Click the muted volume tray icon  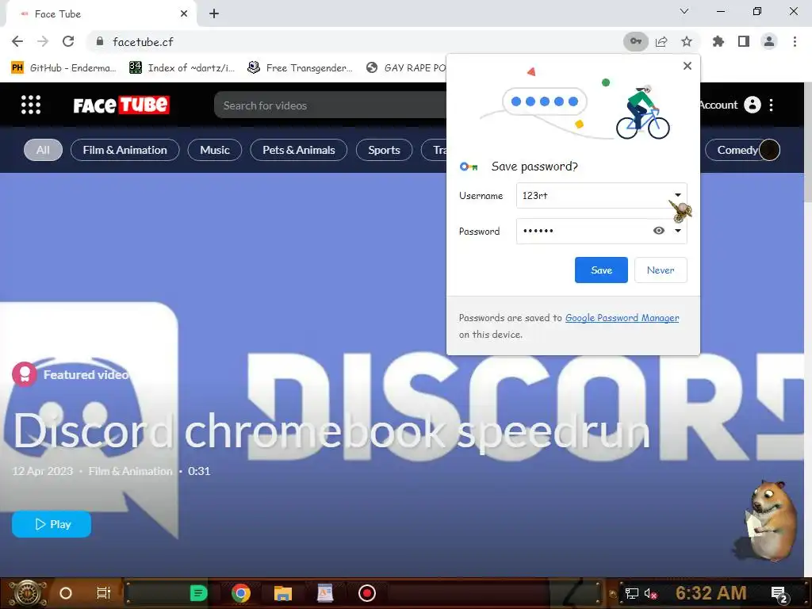[x=650, y=593]
